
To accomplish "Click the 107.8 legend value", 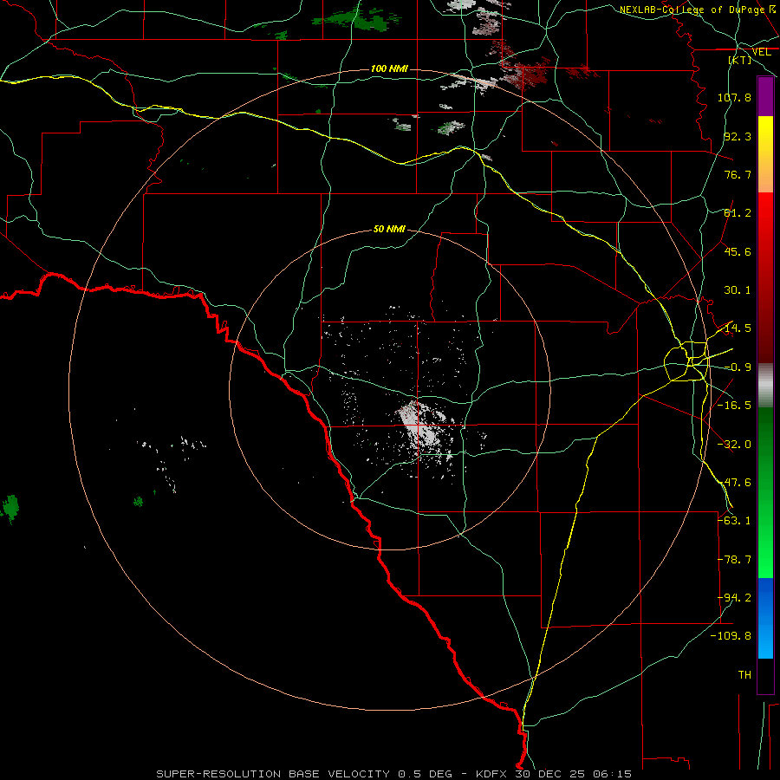I will coord(734,97).
